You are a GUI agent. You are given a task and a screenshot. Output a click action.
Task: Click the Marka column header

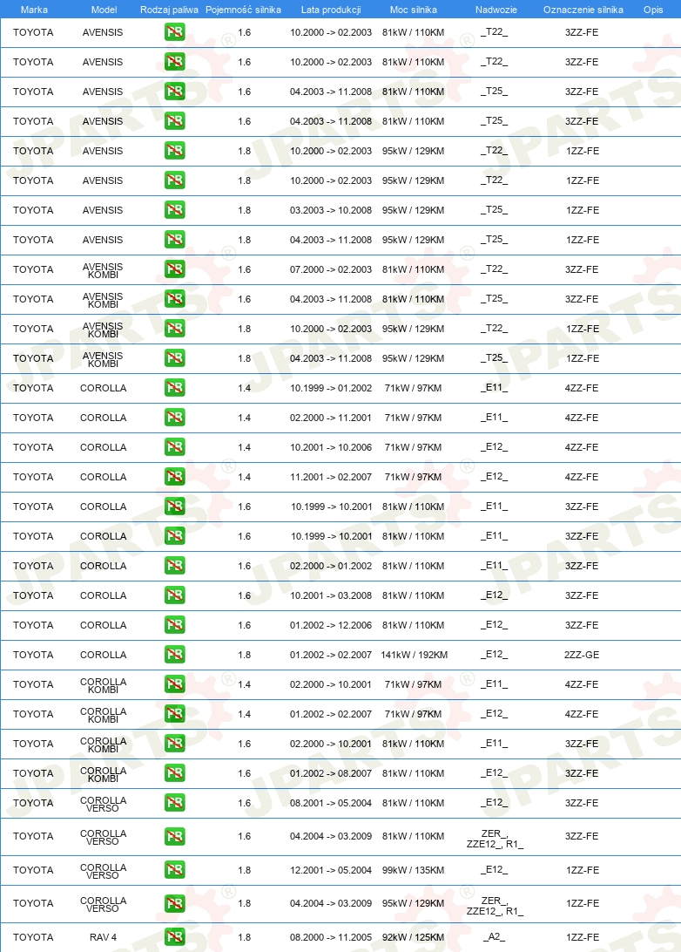tap(34, 10)
